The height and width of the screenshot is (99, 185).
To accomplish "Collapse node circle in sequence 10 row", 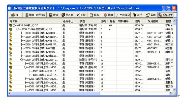I will click(x=21, y=60).
